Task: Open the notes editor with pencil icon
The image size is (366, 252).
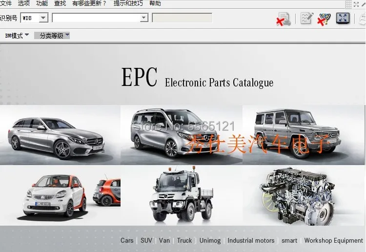Action: click(x=306, y=18)
